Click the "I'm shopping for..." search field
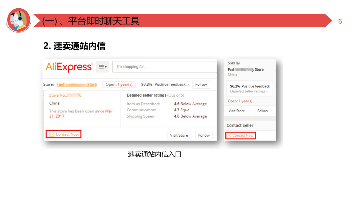This screenshot has width=357, height=200. [x=165, y=67]
